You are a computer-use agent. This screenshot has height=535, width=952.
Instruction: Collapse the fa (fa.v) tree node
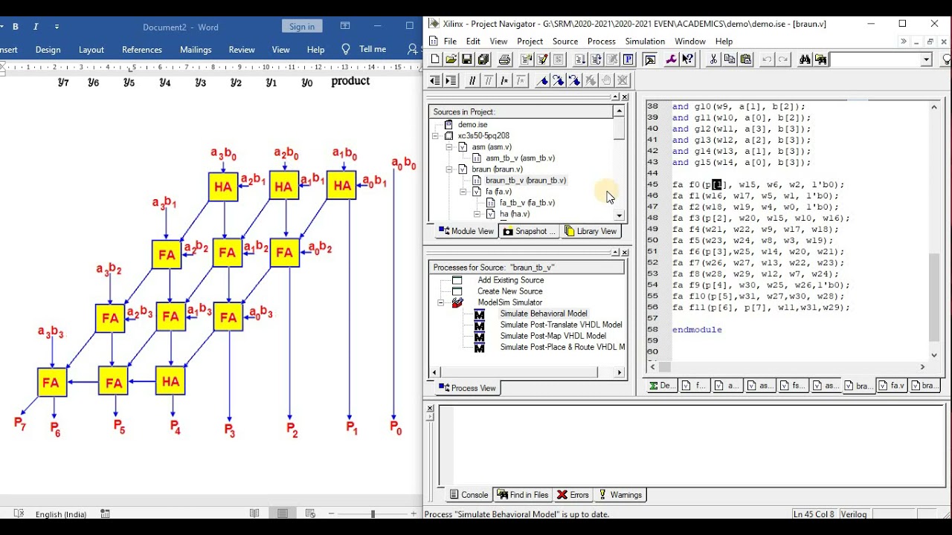(463, 192)
